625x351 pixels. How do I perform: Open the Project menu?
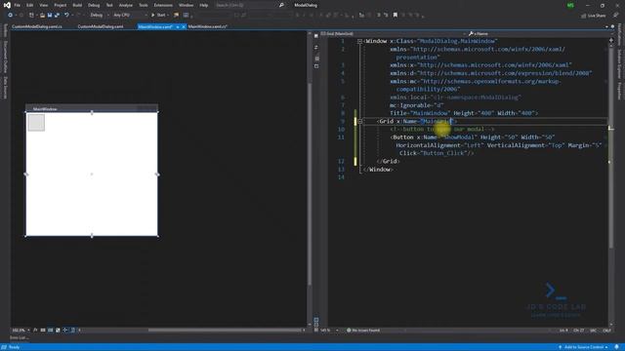coord(61,5)
